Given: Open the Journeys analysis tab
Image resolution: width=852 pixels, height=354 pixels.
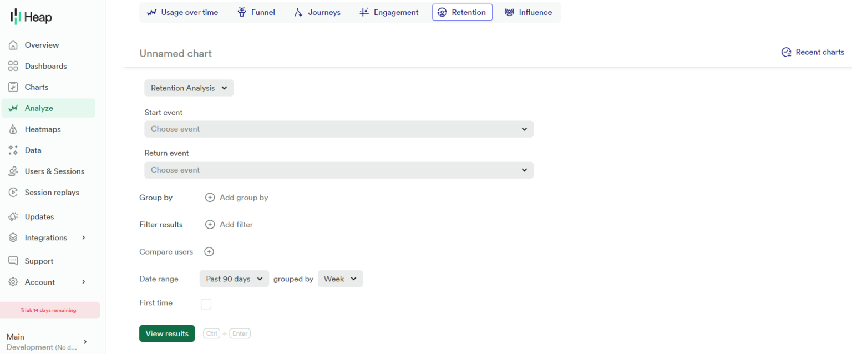Looking at the screenshot, I should click(x=317, y=12).
